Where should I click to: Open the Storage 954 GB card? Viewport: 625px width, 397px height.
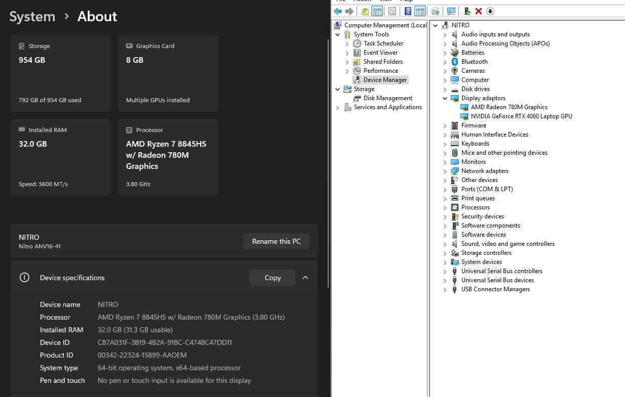point(61,73)
